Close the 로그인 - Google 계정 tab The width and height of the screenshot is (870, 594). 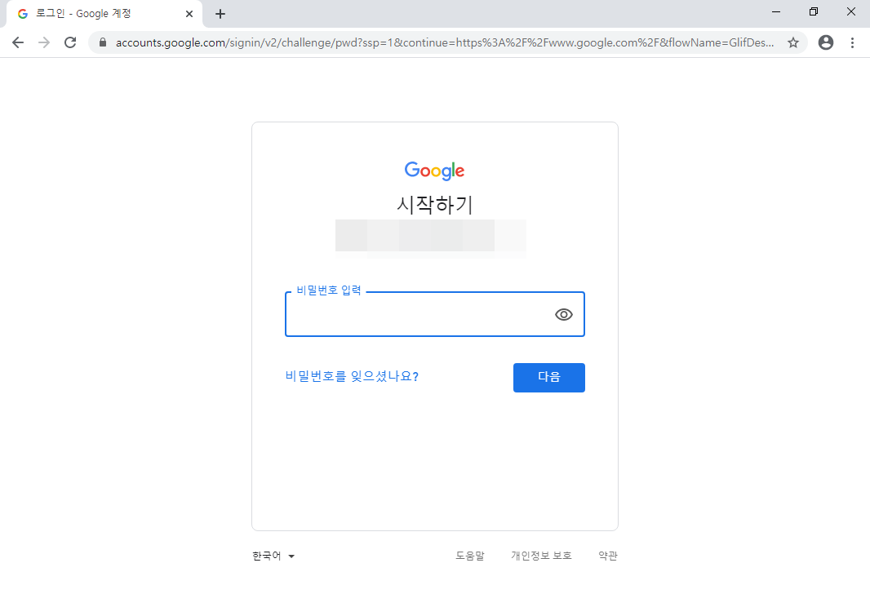pyautogui.click(x=189, y=14)
